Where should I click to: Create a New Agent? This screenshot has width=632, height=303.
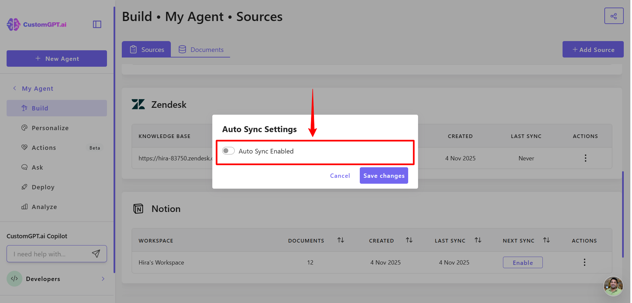tap(57, 58)
